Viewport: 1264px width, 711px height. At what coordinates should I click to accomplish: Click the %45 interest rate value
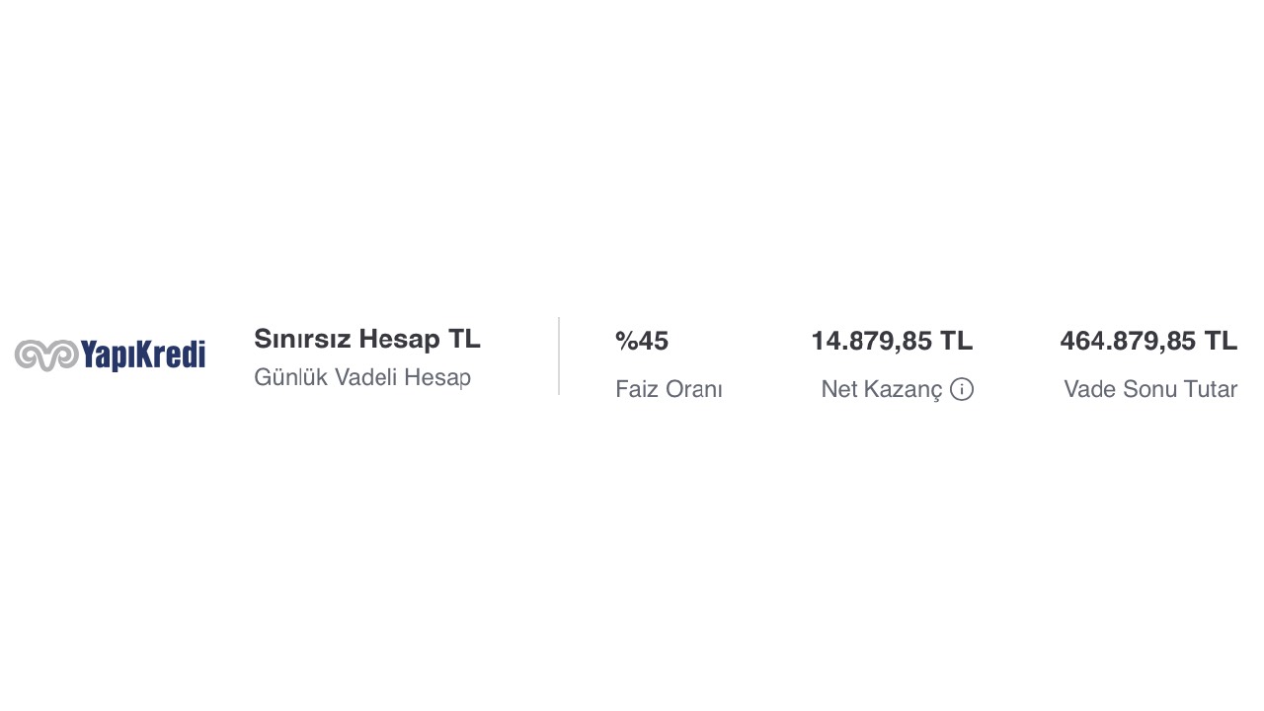coord(642,341)
